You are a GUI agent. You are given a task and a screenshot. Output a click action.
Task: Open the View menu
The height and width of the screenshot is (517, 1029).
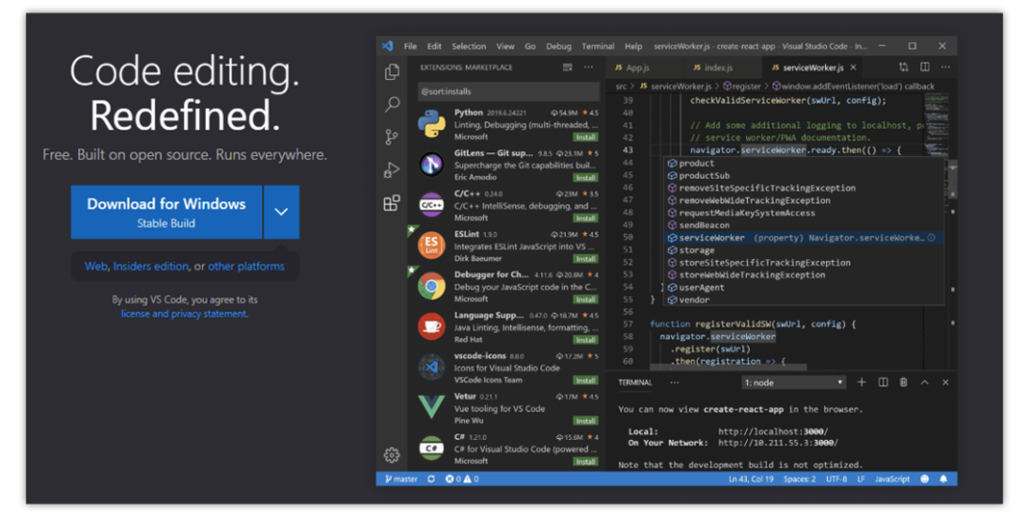pos(505,47)
